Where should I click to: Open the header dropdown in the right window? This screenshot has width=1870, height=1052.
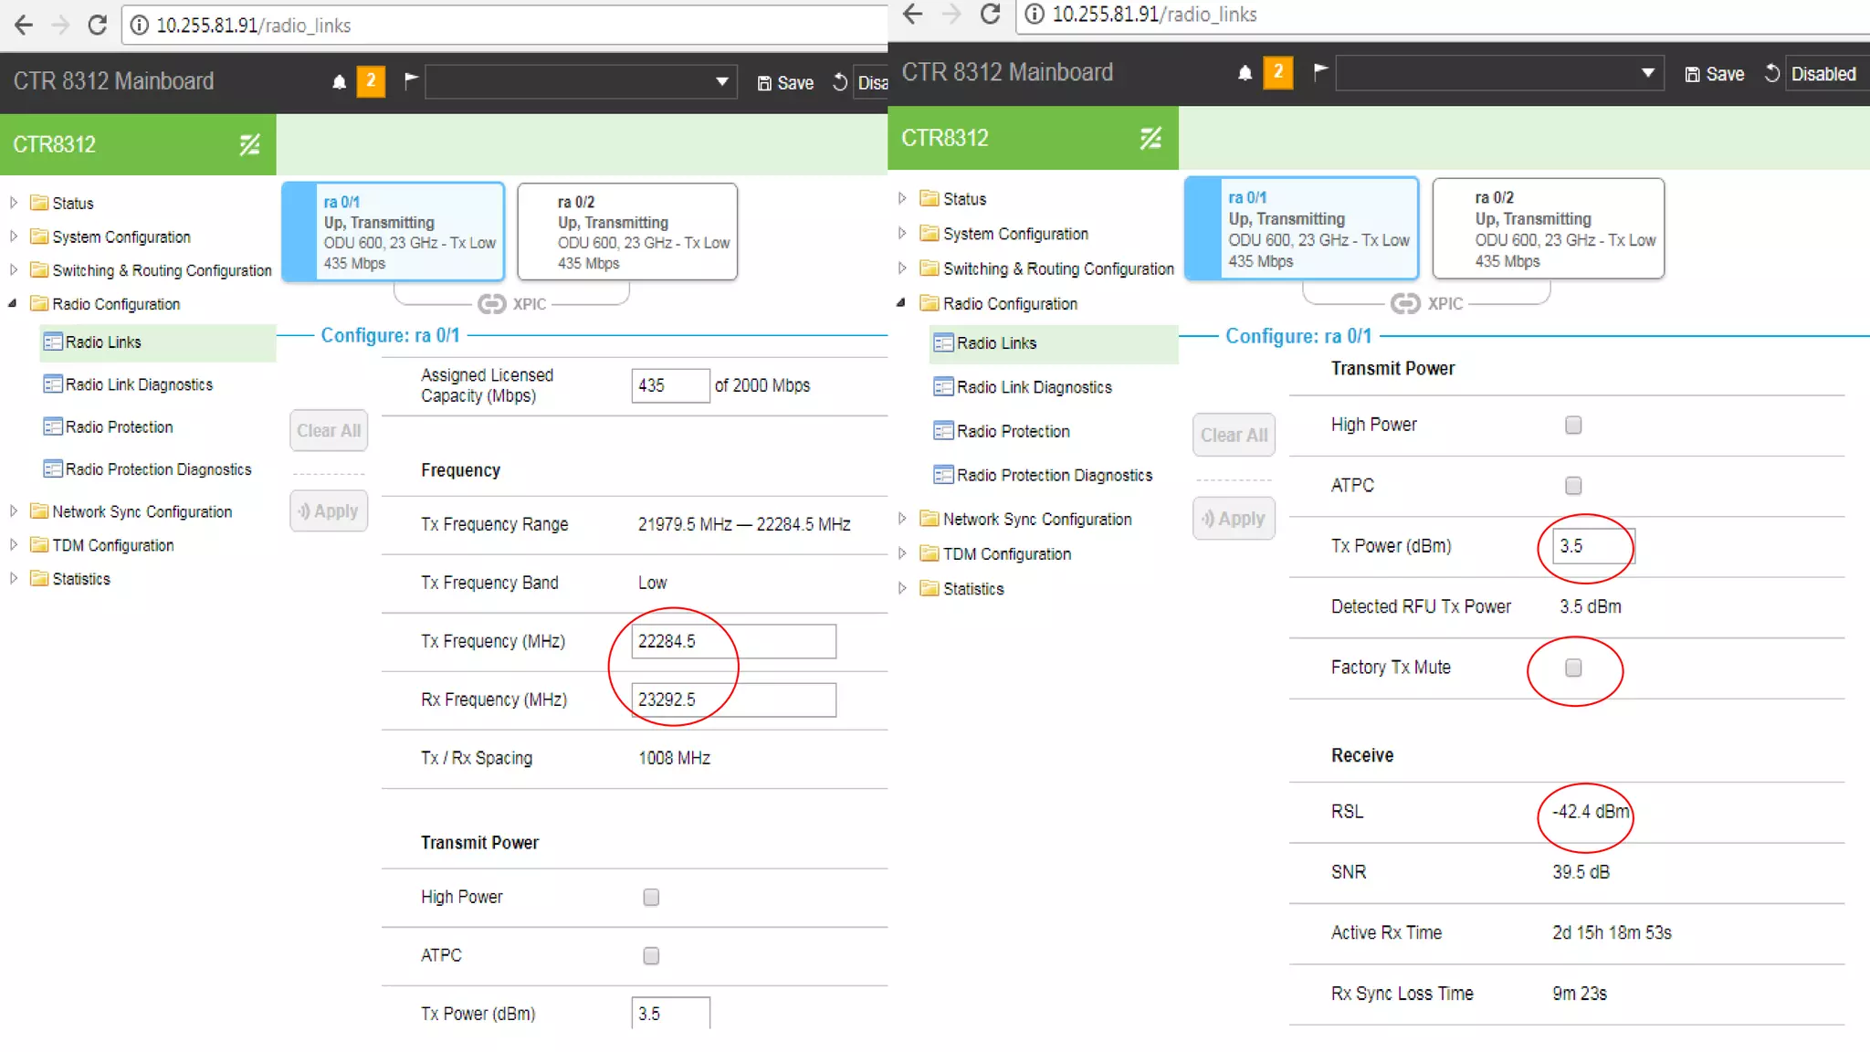1499,73
